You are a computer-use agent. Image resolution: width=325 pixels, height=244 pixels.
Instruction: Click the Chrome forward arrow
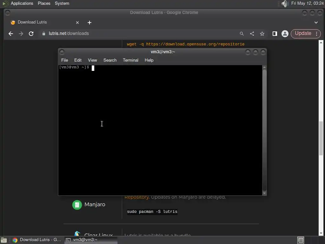[x=21, y=34]
